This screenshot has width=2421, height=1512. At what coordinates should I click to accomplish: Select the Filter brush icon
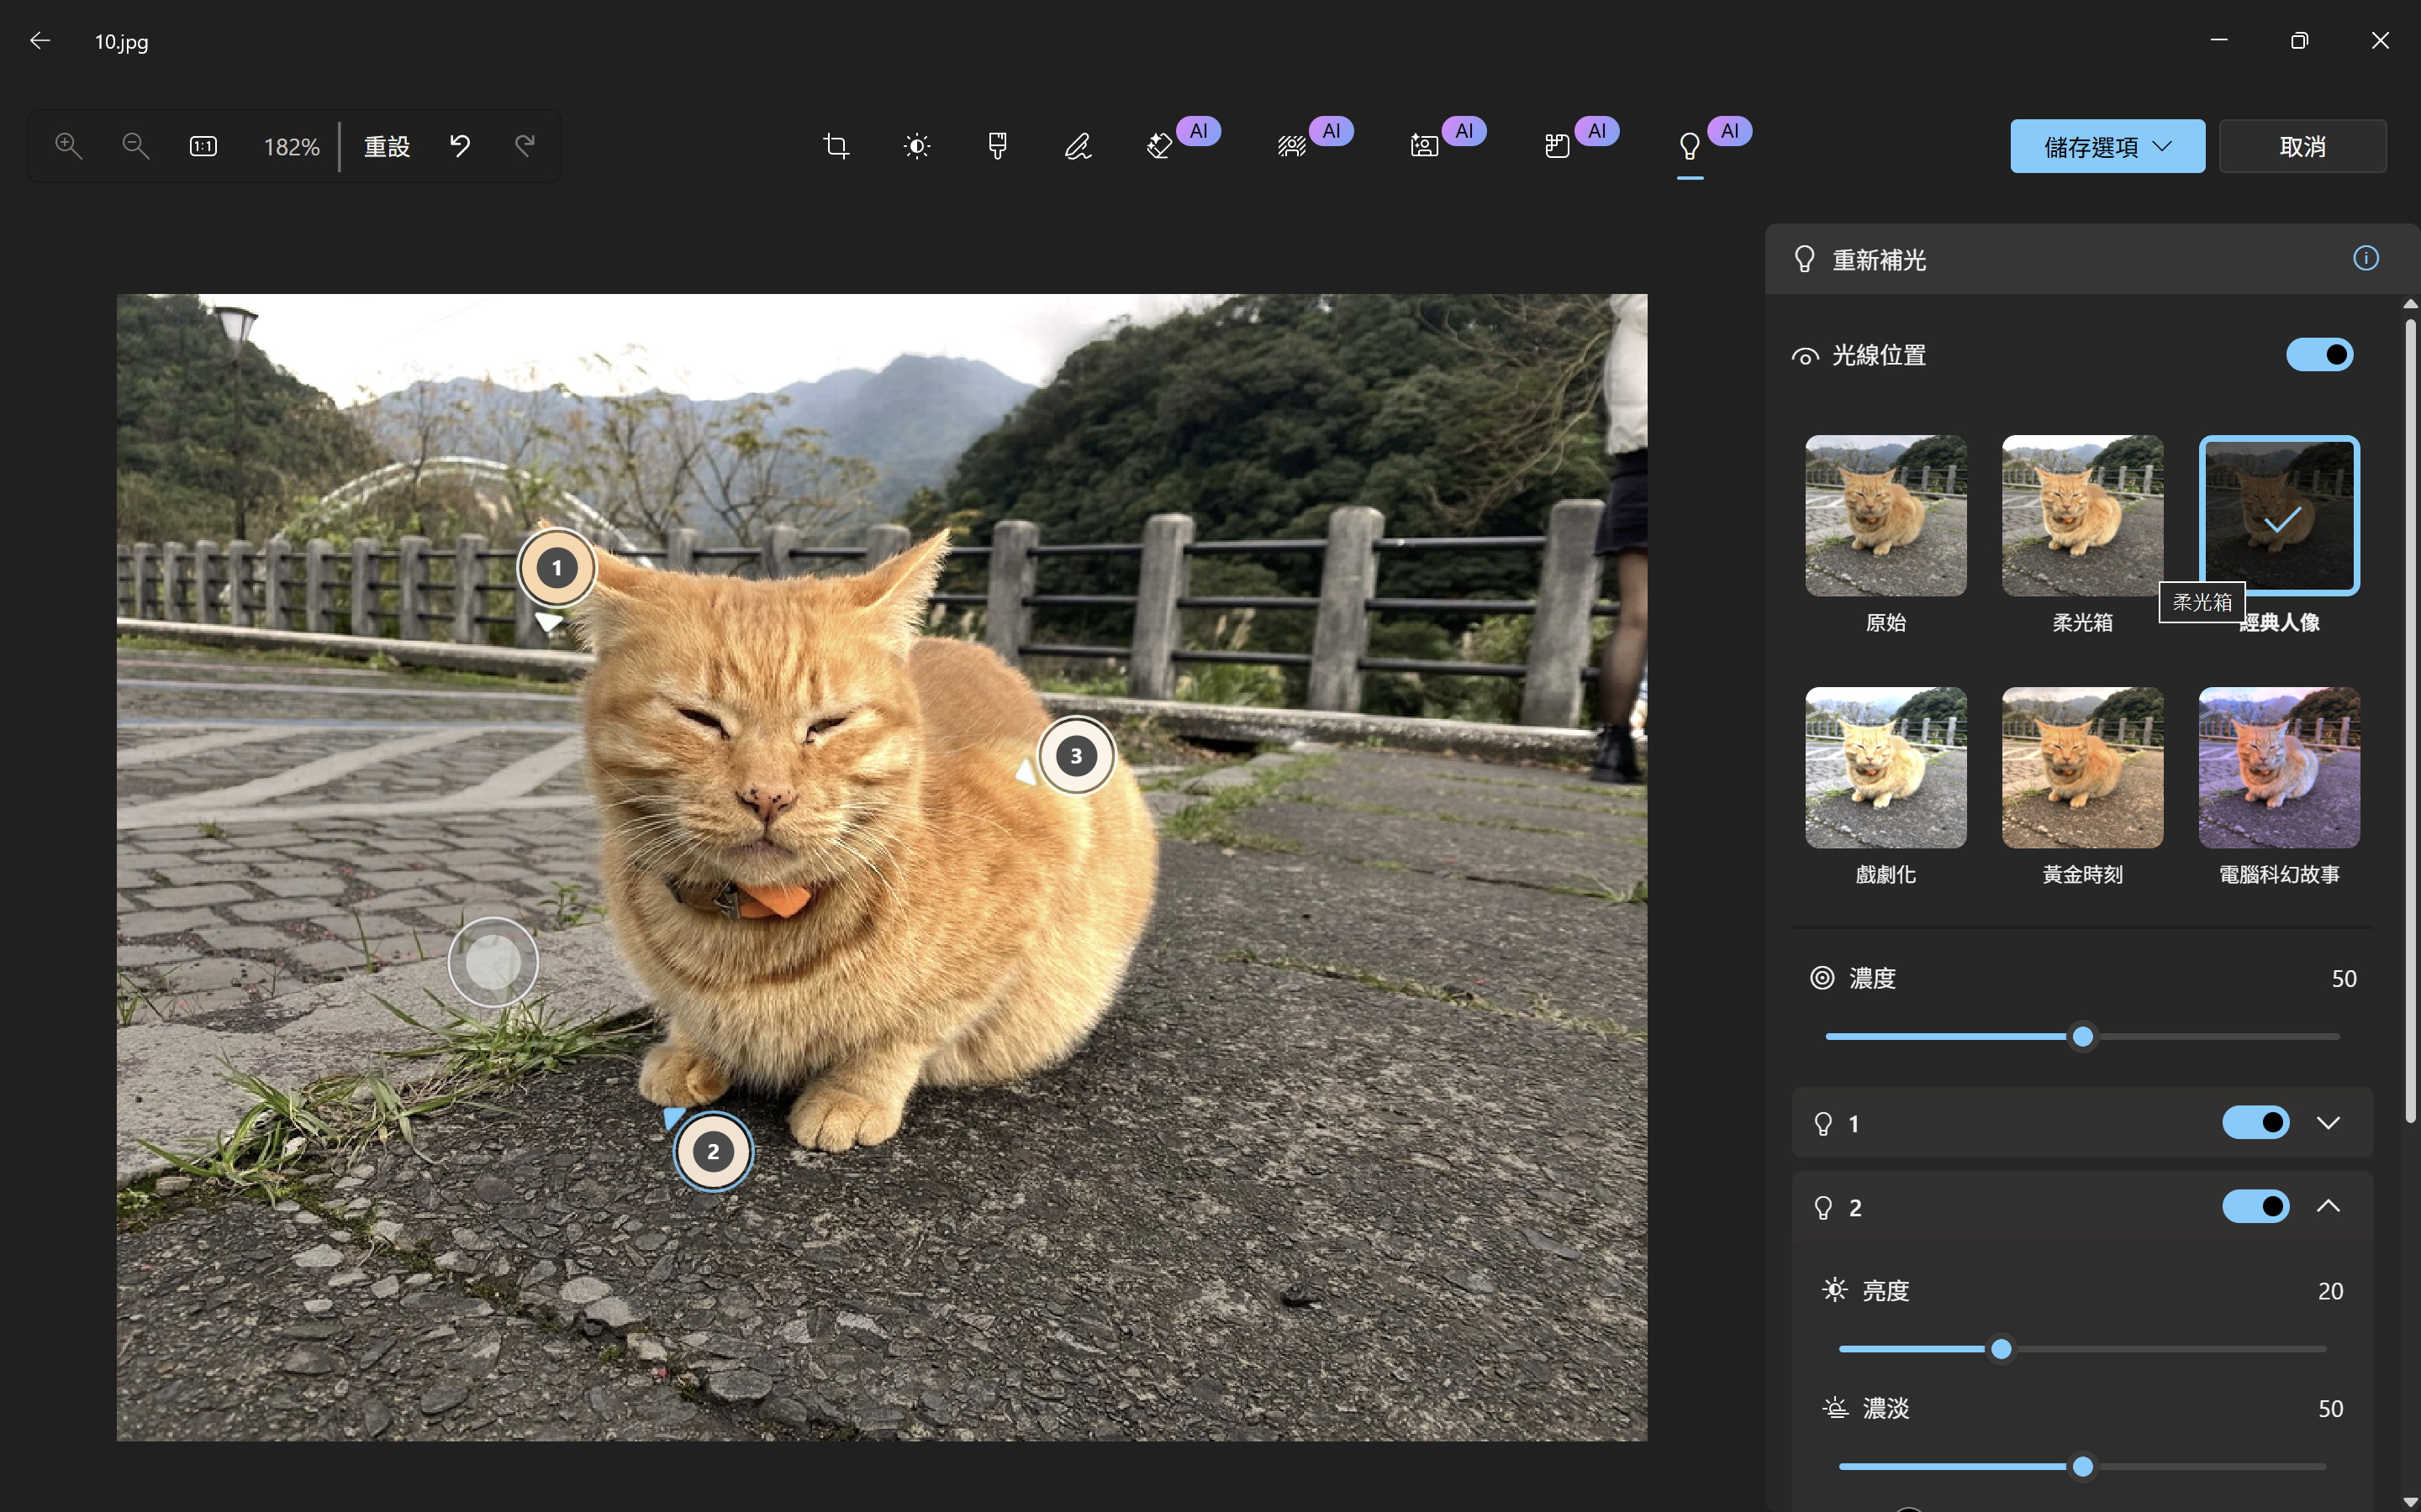click(998, 147)
